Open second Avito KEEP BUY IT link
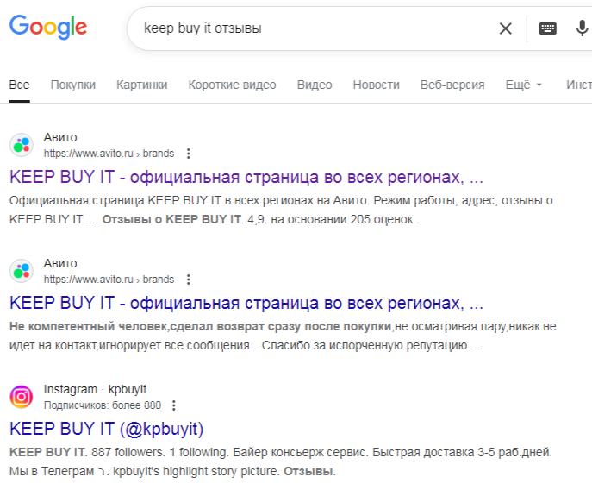Image resolution: width=592 pixels, height=490 pixels. [246, 304]
